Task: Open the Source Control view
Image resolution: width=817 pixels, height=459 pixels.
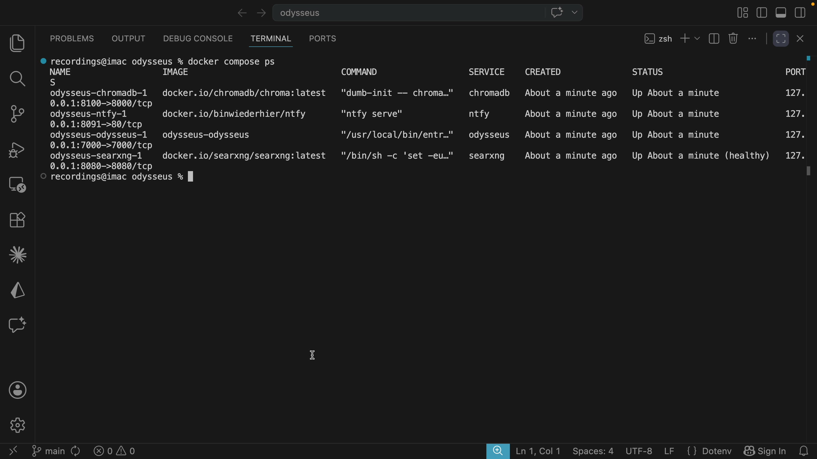Action: pos(17,114)
